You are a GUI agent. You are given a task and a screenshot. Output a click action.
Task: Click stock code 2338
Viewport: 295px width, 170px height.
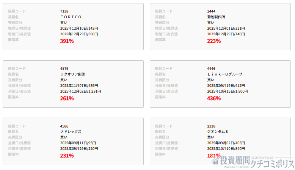coord(211,126)
